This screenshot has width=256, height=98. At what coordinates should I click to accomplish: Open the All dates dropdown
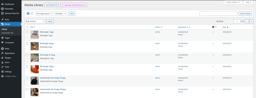click(x=60, y=13)
